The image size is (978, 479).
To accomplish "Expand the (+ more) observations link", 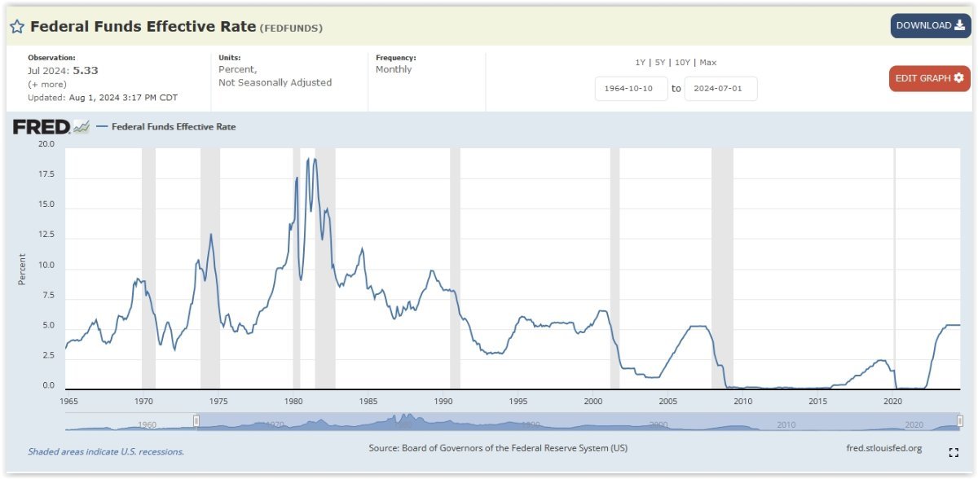I will click(x=47, y=85).
